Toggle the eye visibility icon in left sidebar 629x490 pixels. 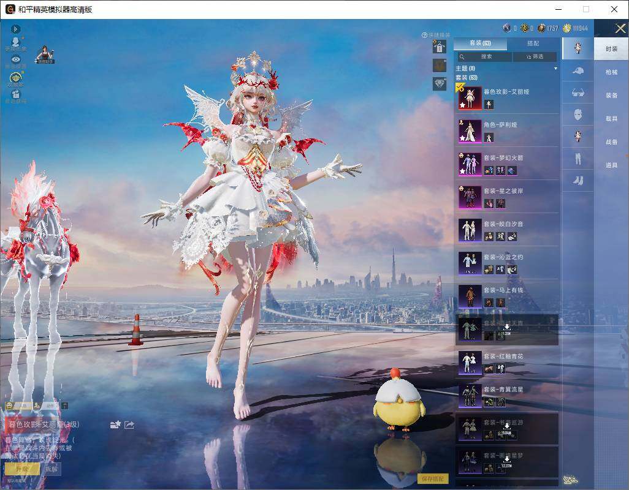16,61
